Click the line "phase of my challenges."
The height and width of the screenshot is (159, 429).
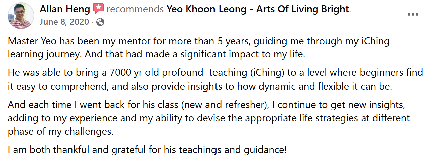[60, 131]
